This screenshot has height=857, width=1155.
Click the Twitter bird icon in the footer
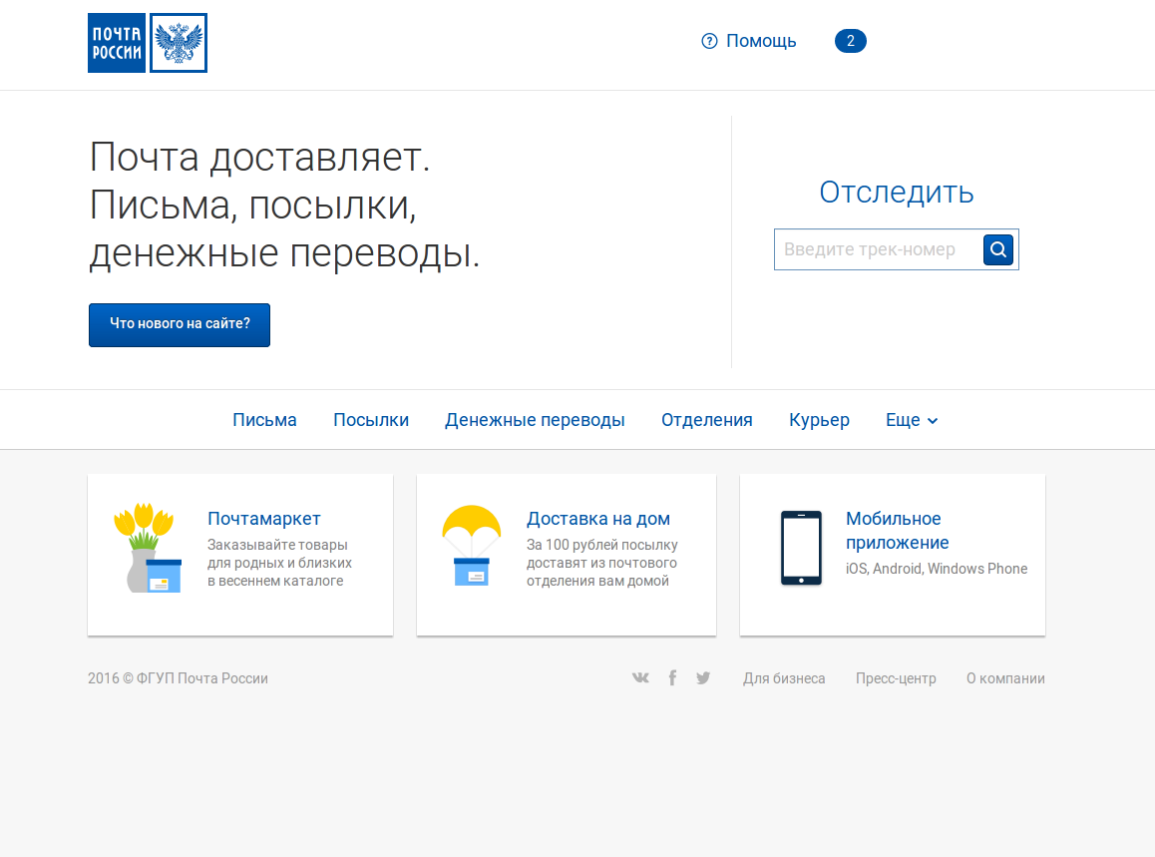point(703,678)
